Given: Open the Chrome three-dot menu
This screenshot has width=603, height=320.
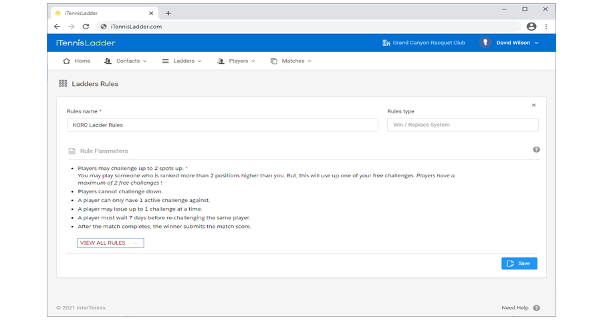Looking at the screenshot, I should 546,27.
